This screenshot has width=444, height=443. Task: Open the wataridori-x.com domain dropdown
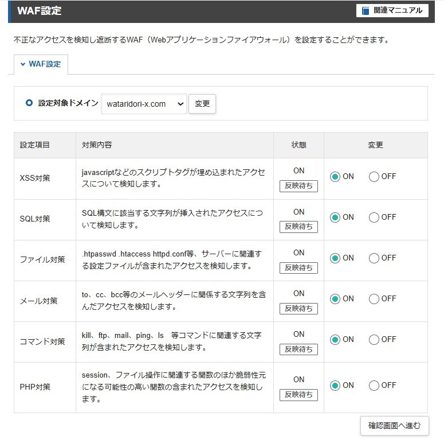click(x=144, y=104)
